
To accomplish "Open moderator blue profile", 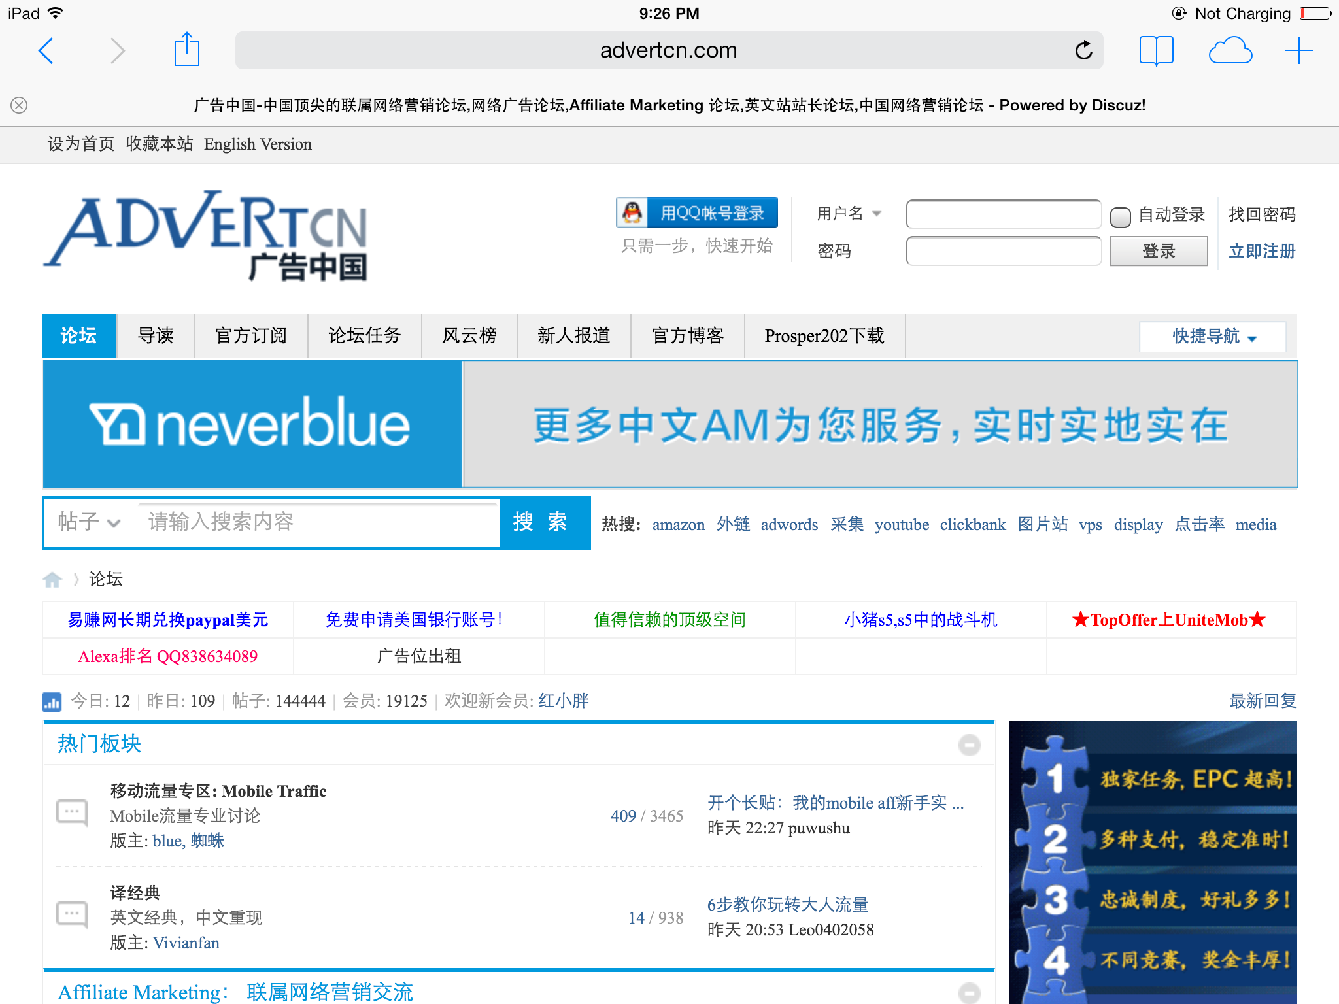I will [167, 841].
